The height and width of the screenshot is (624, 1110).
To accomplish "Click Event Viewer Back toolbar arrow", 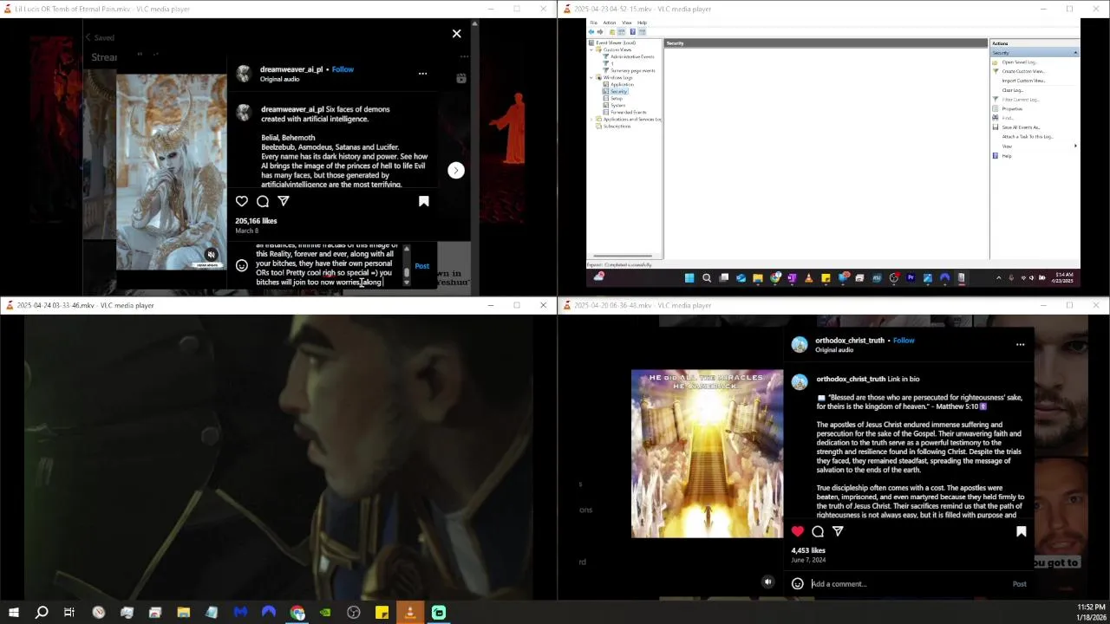I will tap(591, 32).
